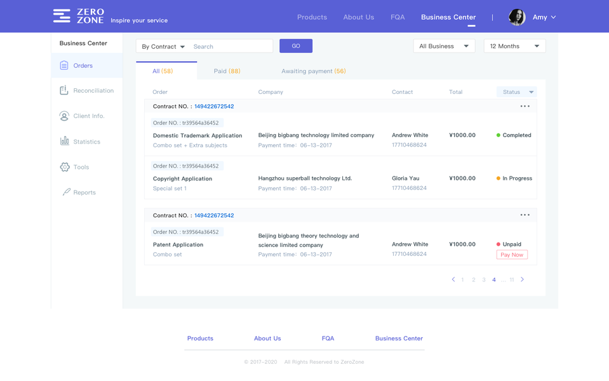Screen dimensions: 609x381
Task: Open the By Contract search type dropdown
Action: point(163,46)
